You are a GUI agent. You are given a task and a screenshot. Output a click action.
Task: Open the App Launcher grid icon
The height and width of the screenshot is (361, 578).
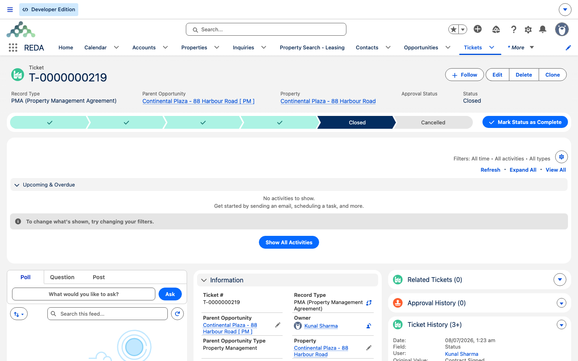coord(13,48)
